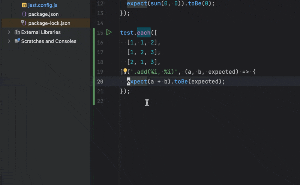Select package-lock.json in the project tree

(49, 23)
